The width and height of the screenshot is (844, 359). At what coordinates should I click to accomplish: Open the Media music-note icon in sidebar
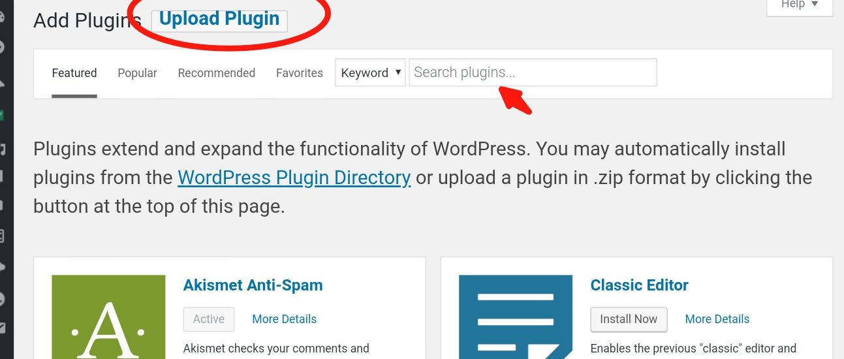coord(2,149)
